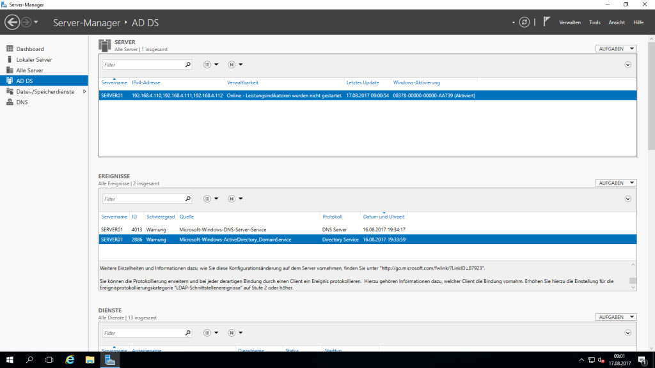Open AUFGABEN dropdown in Server section
The width and height of the screenshot is (655, 368).
pos(616,49)
